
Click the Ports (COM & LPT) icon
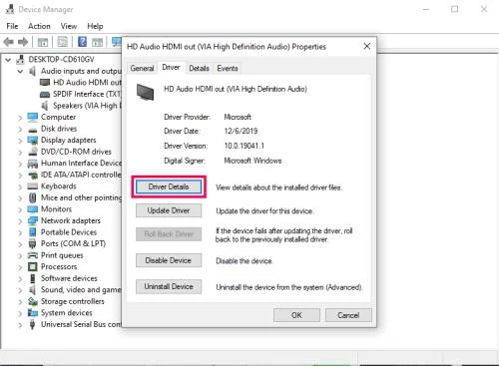tap(33, 243)
